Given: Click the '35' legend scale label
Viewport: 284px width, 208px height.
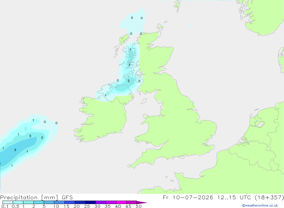Looking at the screenshot, I should pos(108,206).
